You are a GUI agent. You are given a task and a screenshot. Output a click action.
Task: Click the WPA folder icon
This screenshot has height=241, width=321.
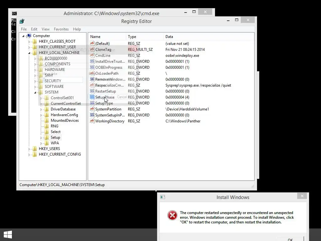coord(47,143)
